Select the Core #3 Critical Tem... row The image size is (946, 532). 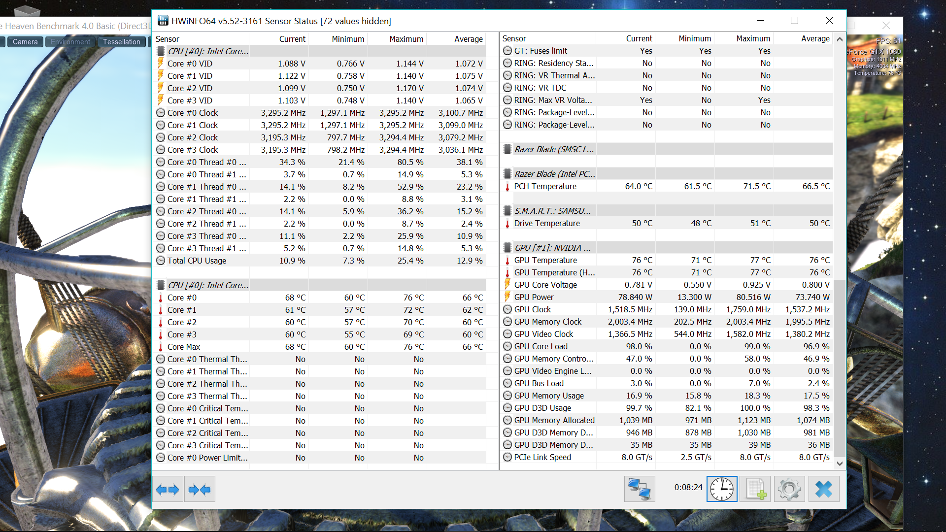pos(320,445)
